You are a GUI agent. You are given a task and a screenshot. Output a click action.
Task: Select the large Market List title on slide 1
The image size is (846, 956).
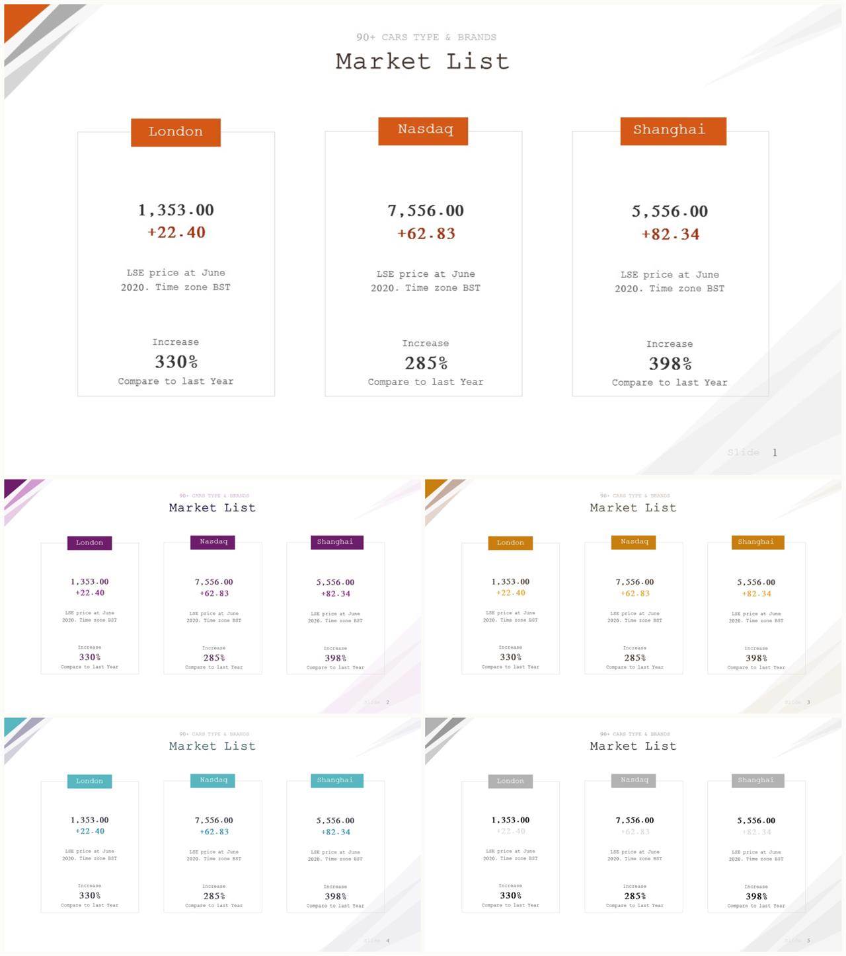point(422,61)
